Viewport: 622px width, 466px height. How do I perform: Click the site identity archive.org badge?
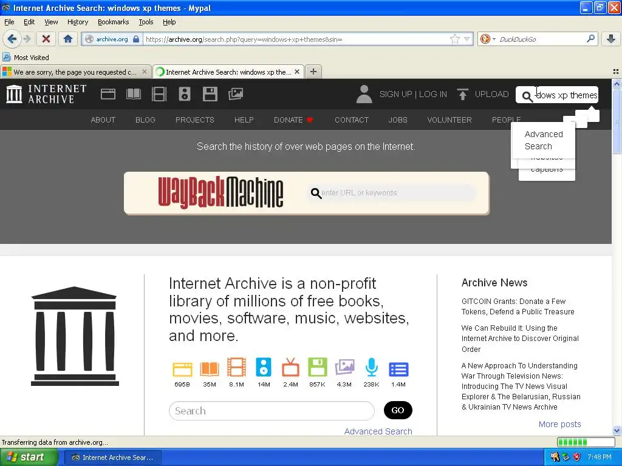(x=112, y=39)
